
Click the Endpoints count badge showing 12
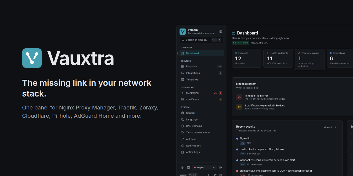pyautogui.click(x=220, y=67)
